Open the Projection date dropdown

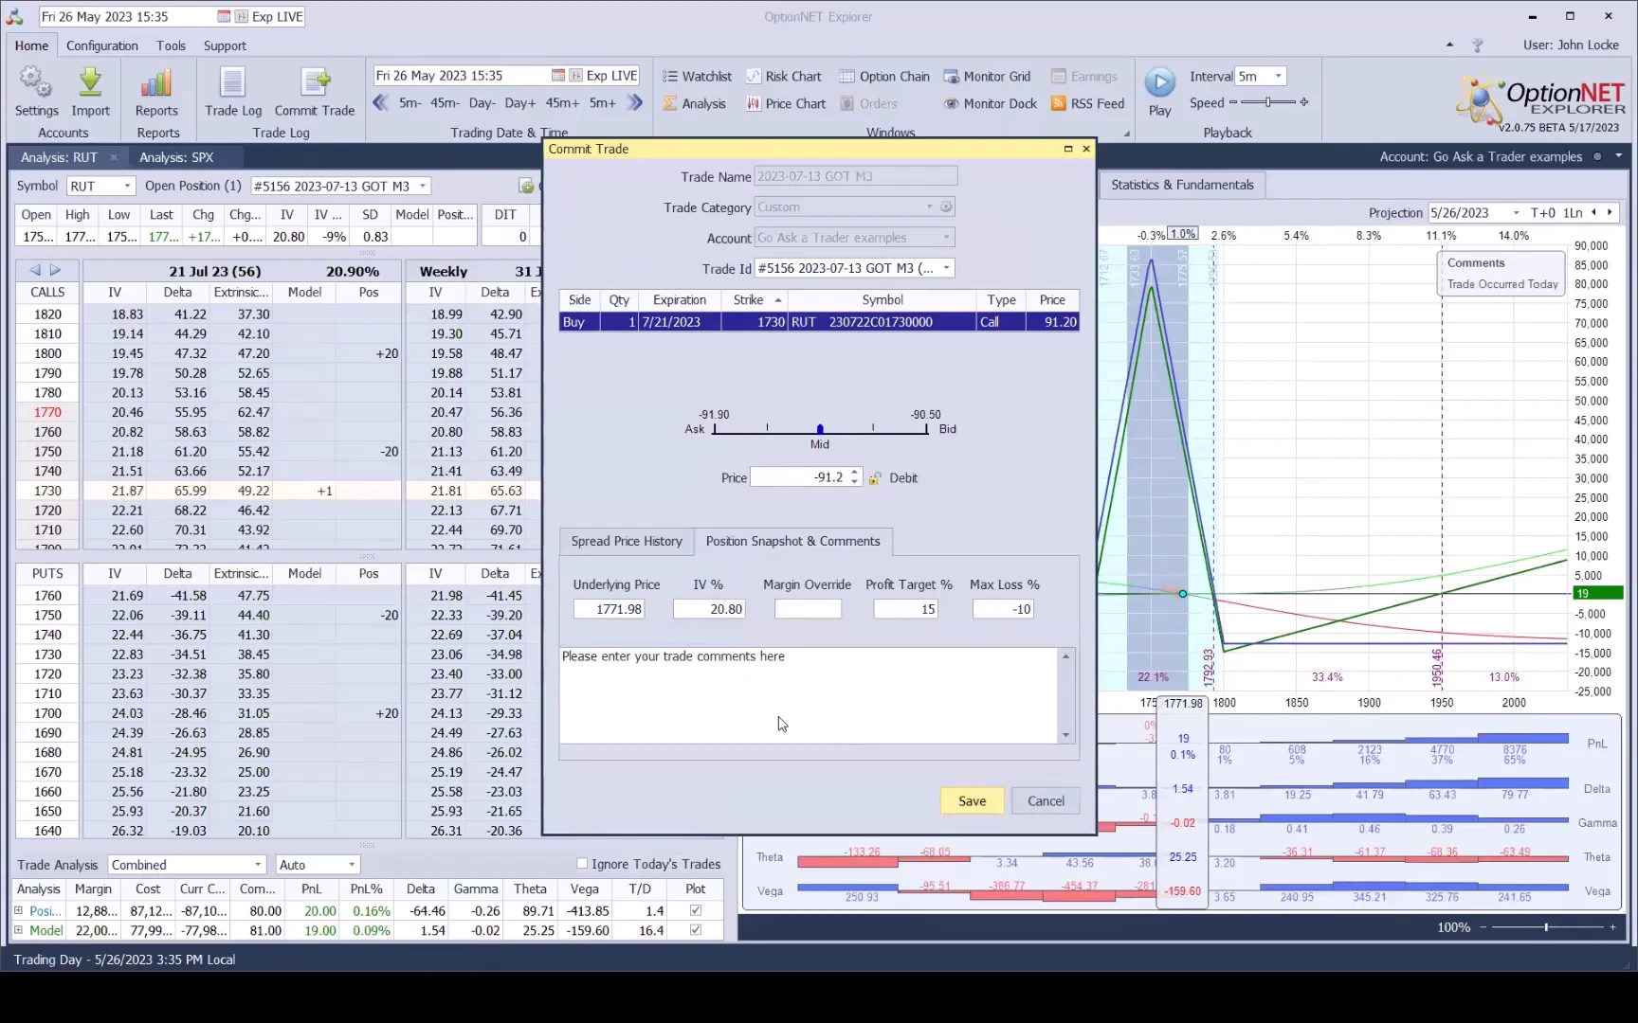coord(1516,213)
